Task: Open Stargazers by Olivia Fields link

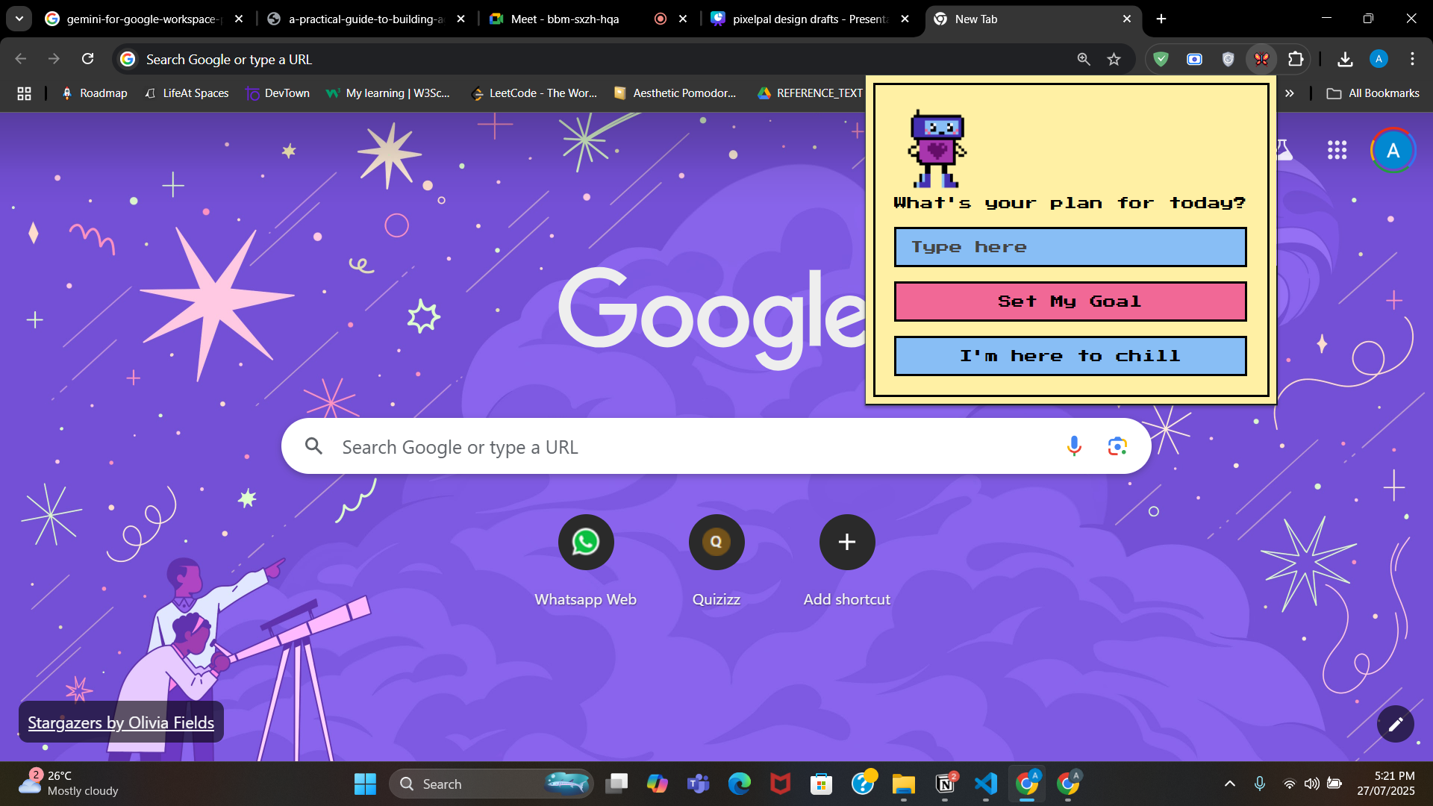Action: 121,722
